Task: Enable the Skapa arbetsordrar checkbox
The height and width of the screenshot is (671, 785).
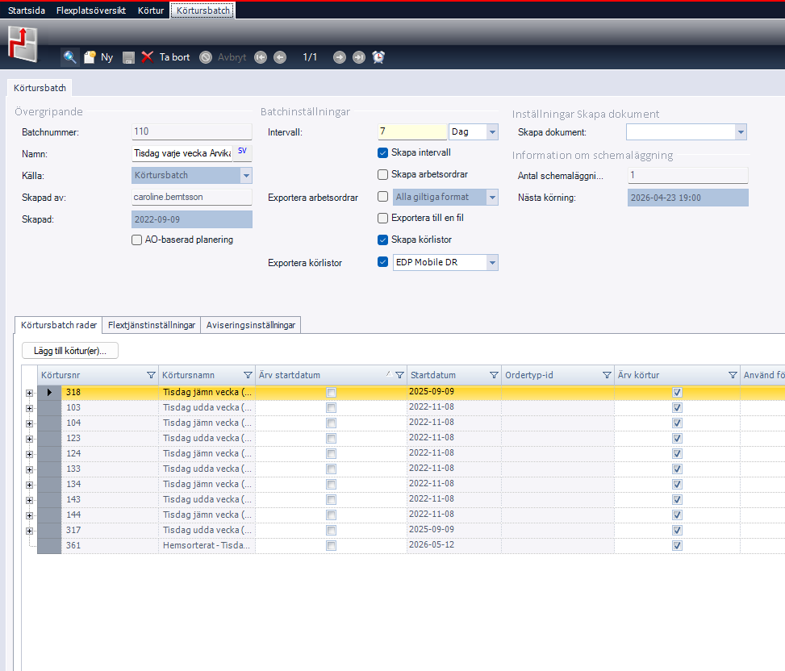Action: pos(383,174)
